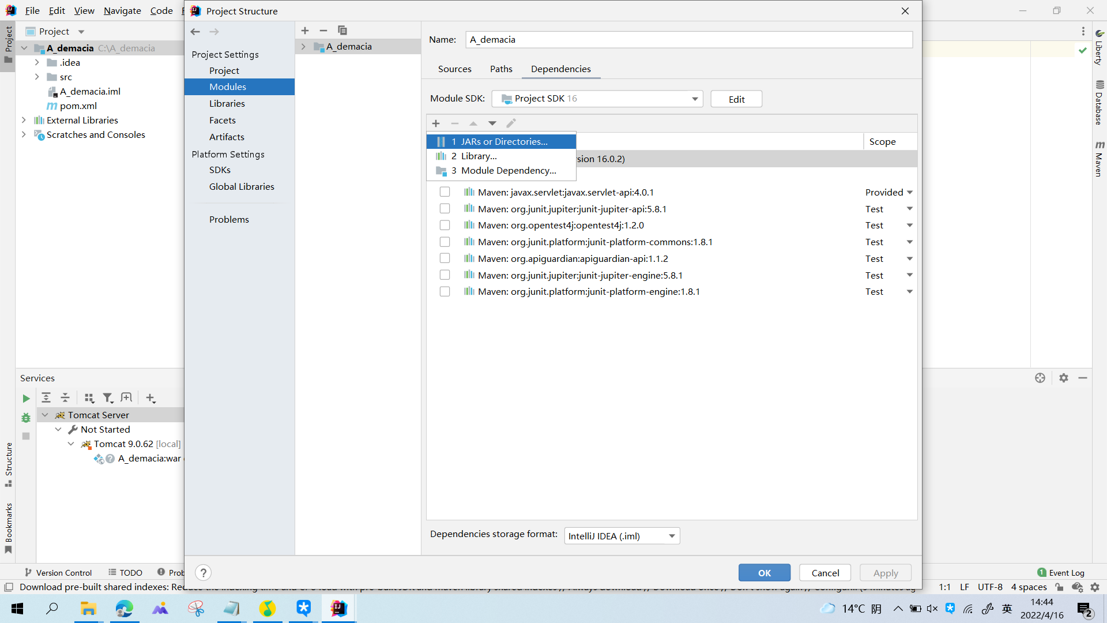Add service with plus icon
The height and width of the screenshot is (623, 1107).
[150, 398]
